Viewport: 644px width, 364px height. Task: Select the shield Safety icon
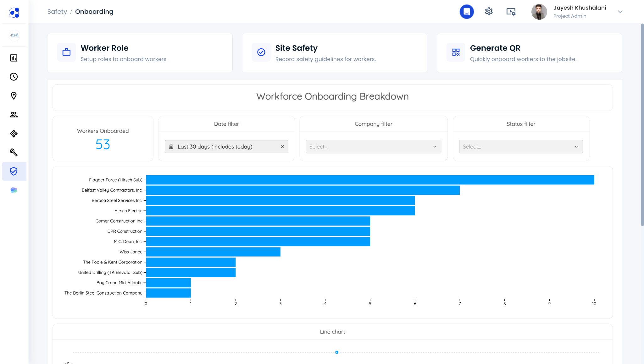tap(14, 171)
